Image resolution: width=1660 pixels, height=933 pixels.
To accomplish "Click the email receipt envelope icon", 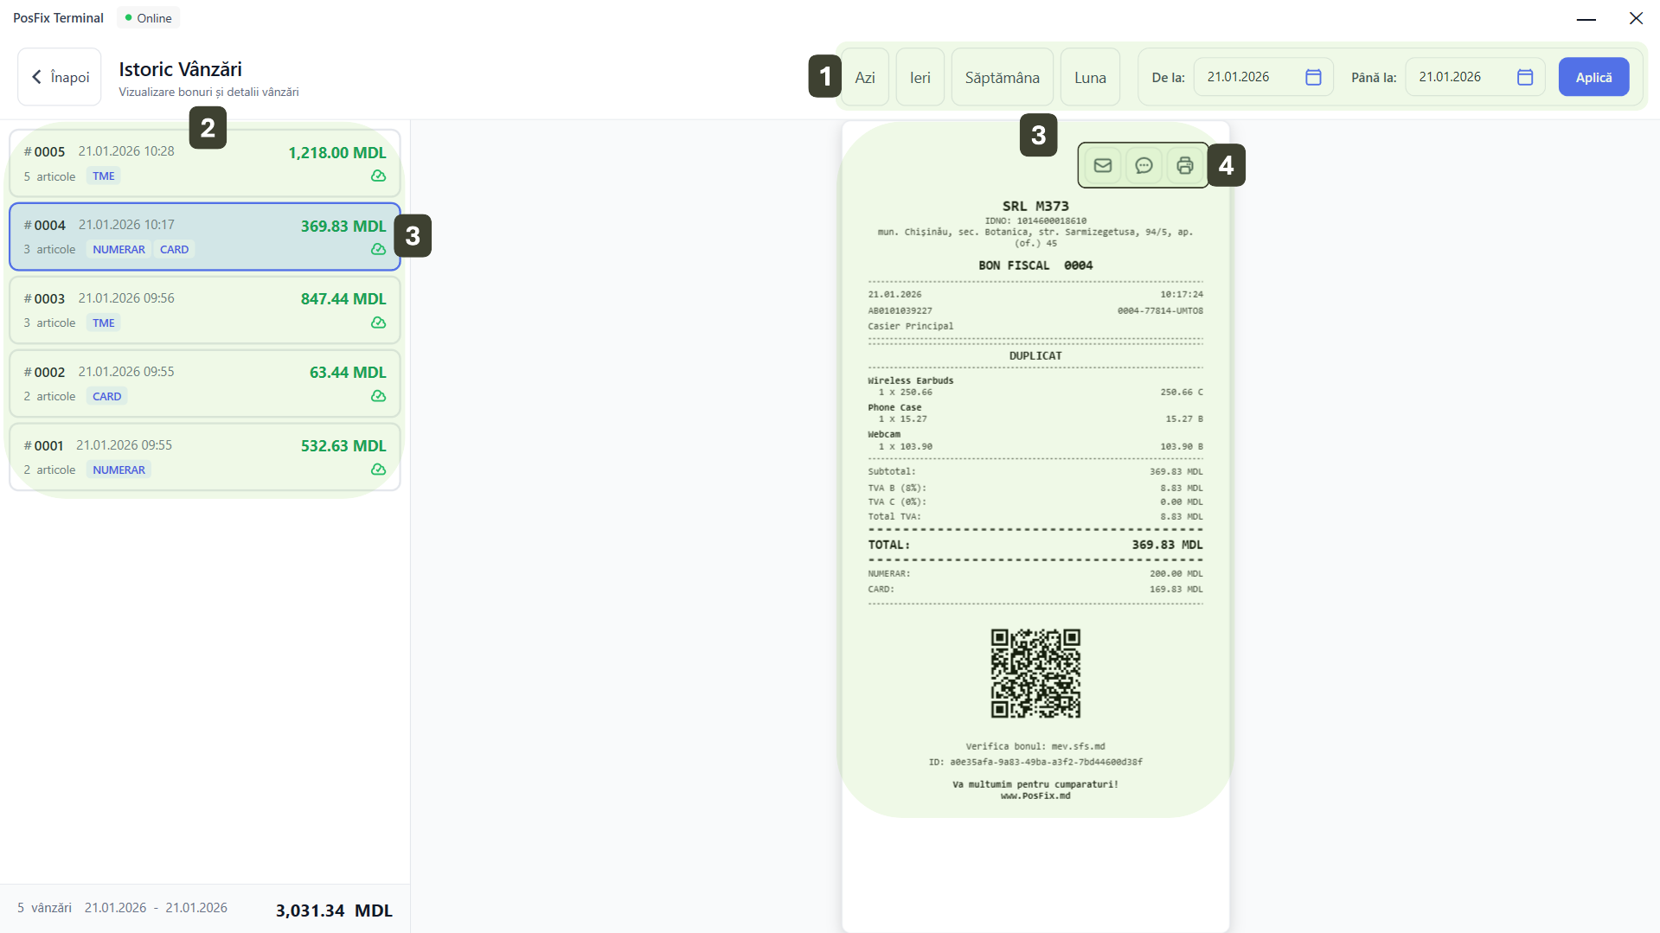I will (x=1102, y=165).
